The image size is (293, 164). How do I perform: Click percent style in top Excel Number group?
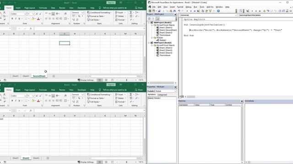[79, 16]
